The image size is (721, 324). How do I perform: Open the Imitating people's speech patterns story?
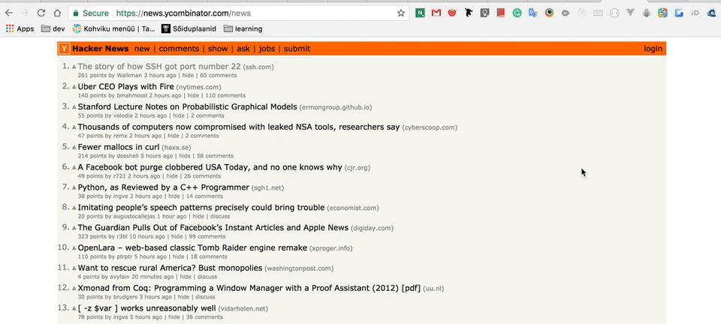point(201,208)
